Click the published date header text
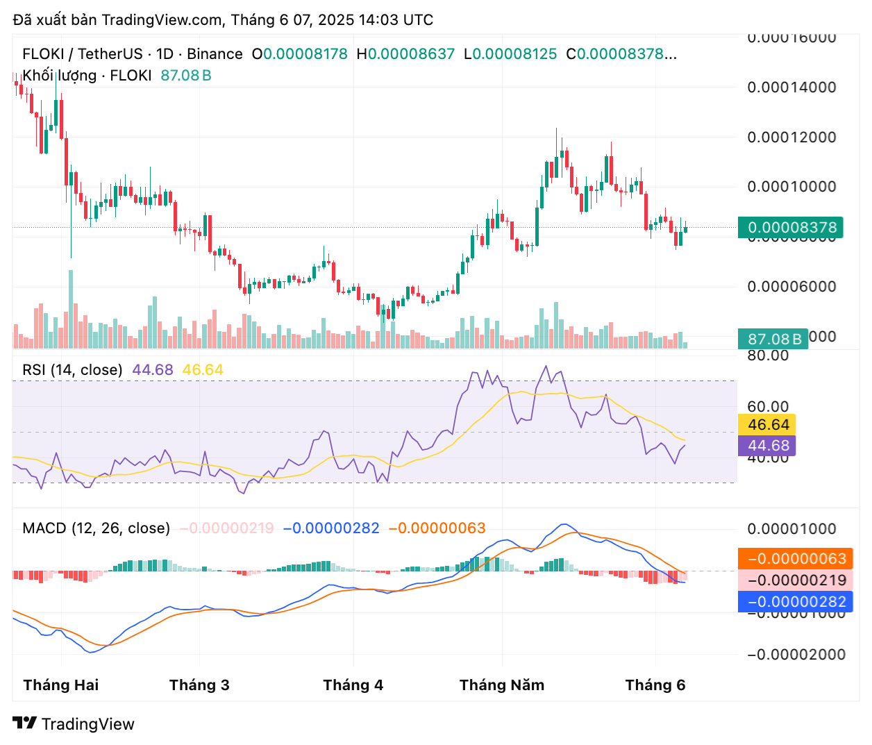This screenshot has width=872, height=745. click(x=223, y=19)
